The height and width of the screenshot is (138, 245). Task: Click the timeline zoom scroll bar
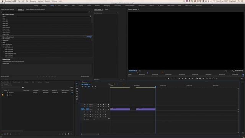[x=90, y=134]
